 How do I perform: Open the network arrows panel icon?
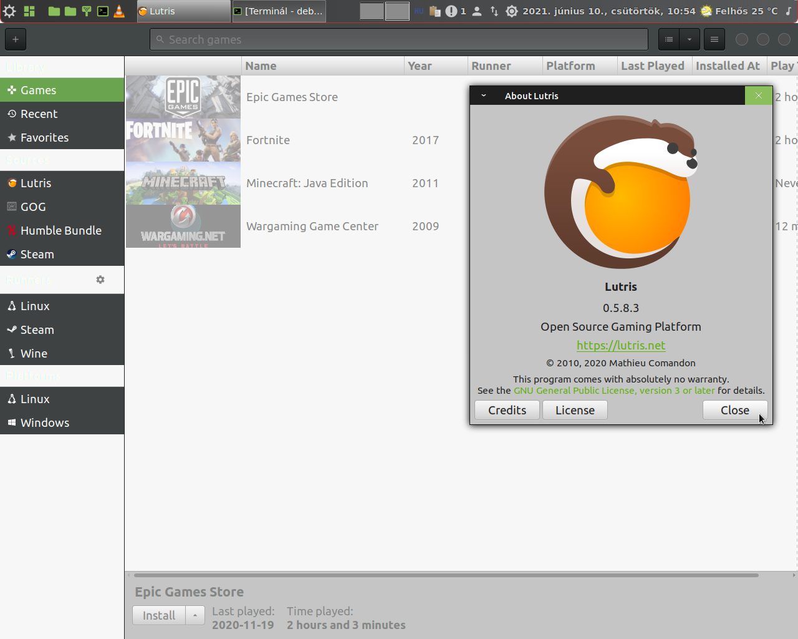point(494,11)
